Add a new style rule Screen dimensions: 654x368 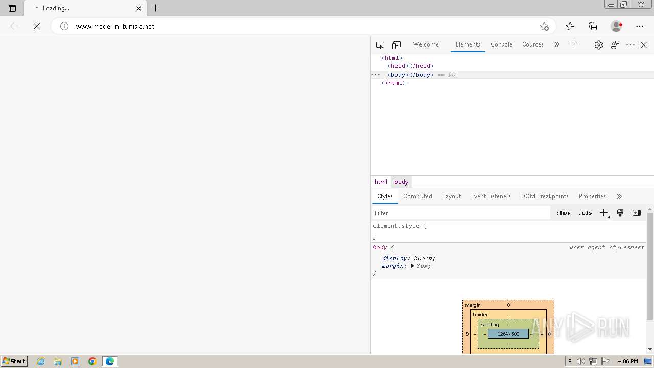[x=604, y=213]
